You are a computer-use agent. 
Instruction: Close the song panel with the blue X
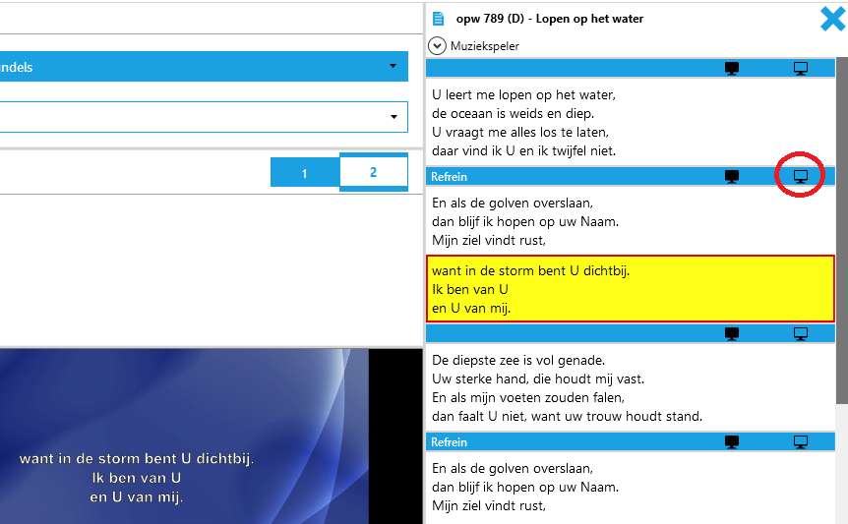(x=832, y=19)
